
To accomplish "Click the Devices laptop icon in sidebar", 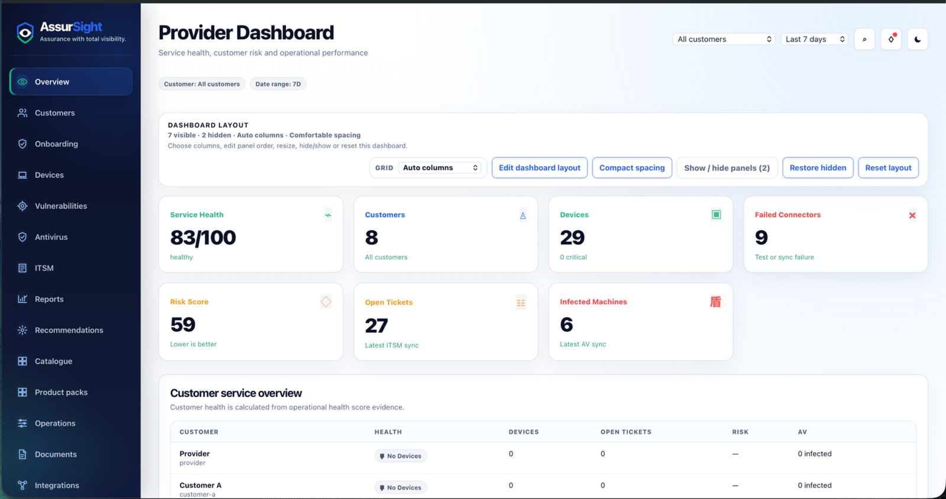I will pos(22,175).
